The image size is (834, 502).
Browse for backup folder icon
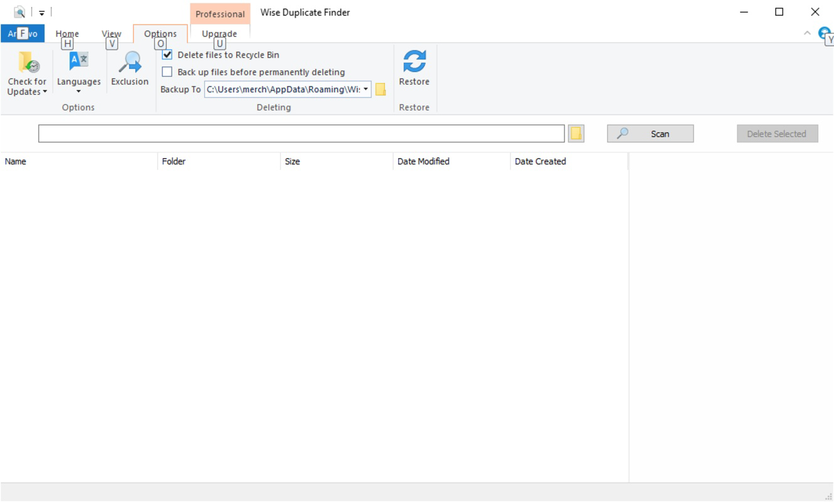[x=381, y=90]
